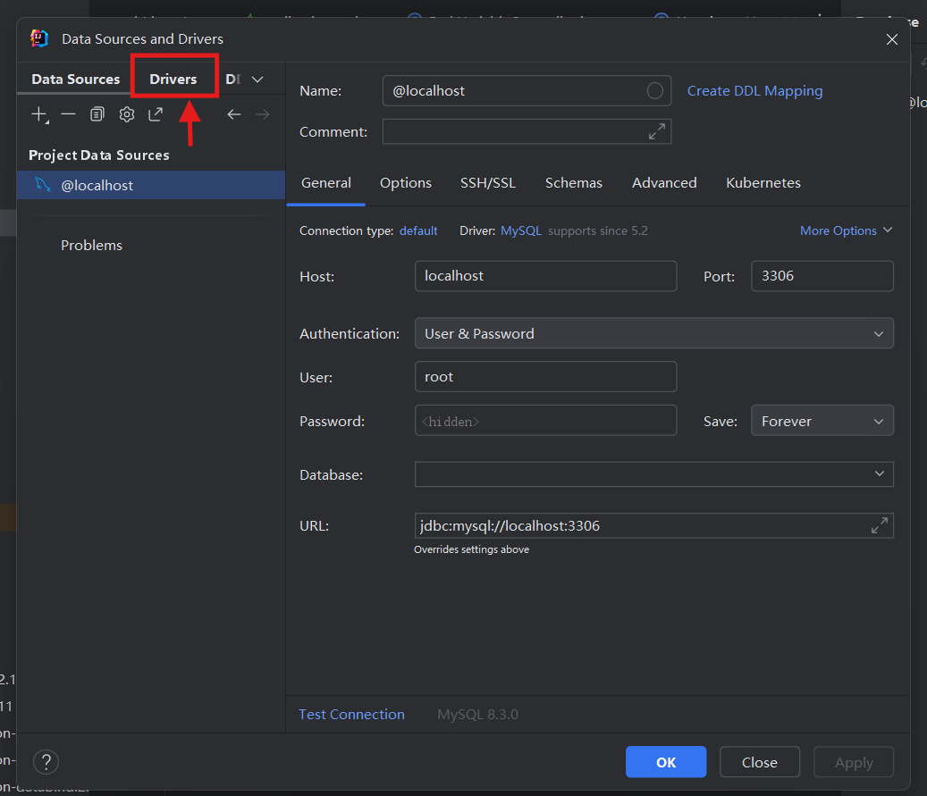Open the Kubernetes tab
The image size is (927, 796).
(x=763, y=182)
